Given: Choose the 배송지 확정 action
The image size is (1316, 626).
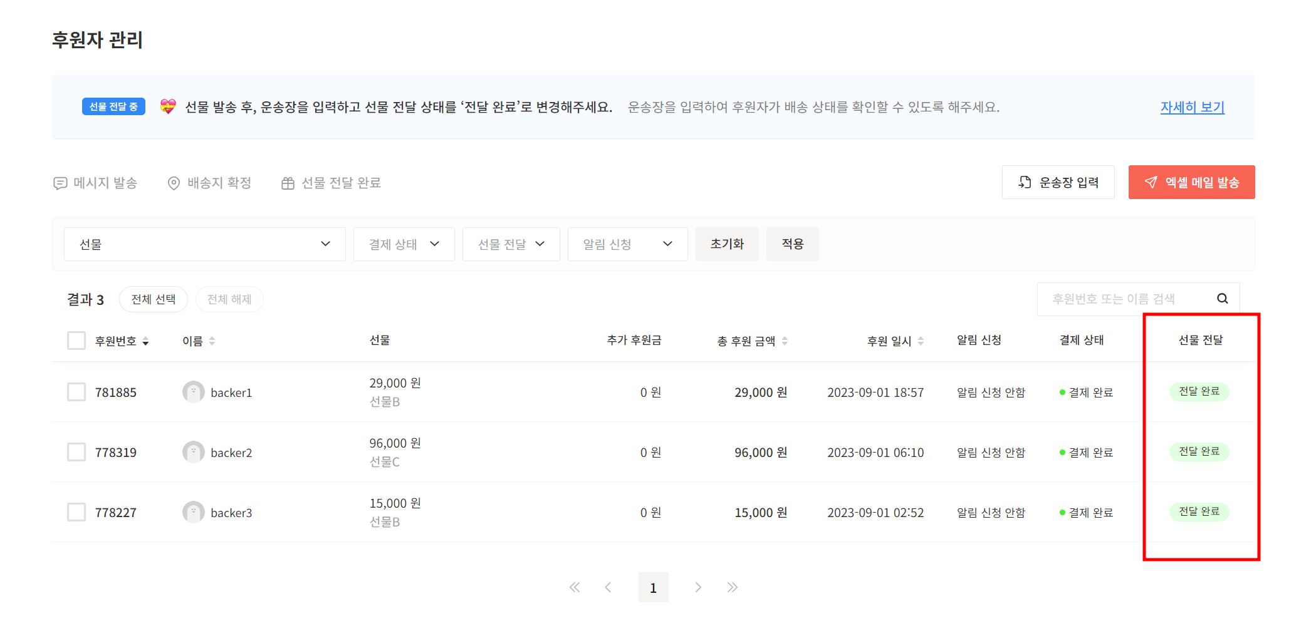Looking at the screenshot, I should pos(209,183).
